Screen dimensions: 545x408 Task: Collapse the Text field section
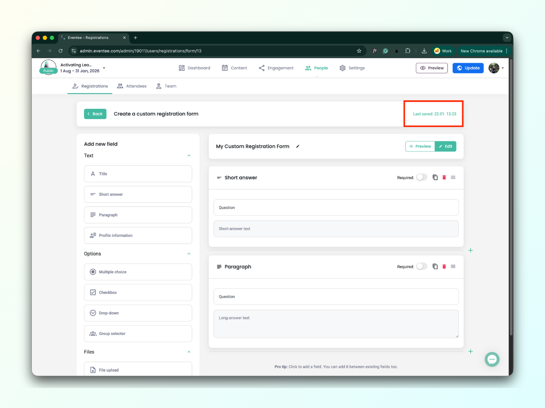(x=189, y=156)
